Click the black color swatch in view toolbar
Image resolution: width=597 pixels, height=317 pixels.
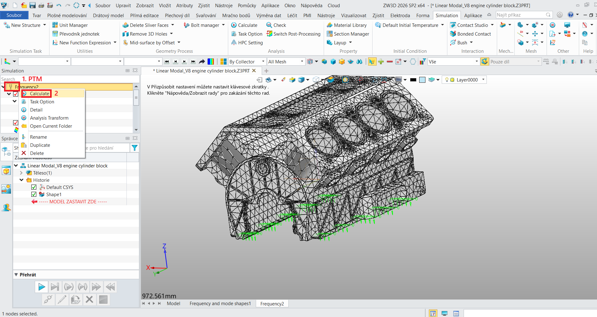413,80
